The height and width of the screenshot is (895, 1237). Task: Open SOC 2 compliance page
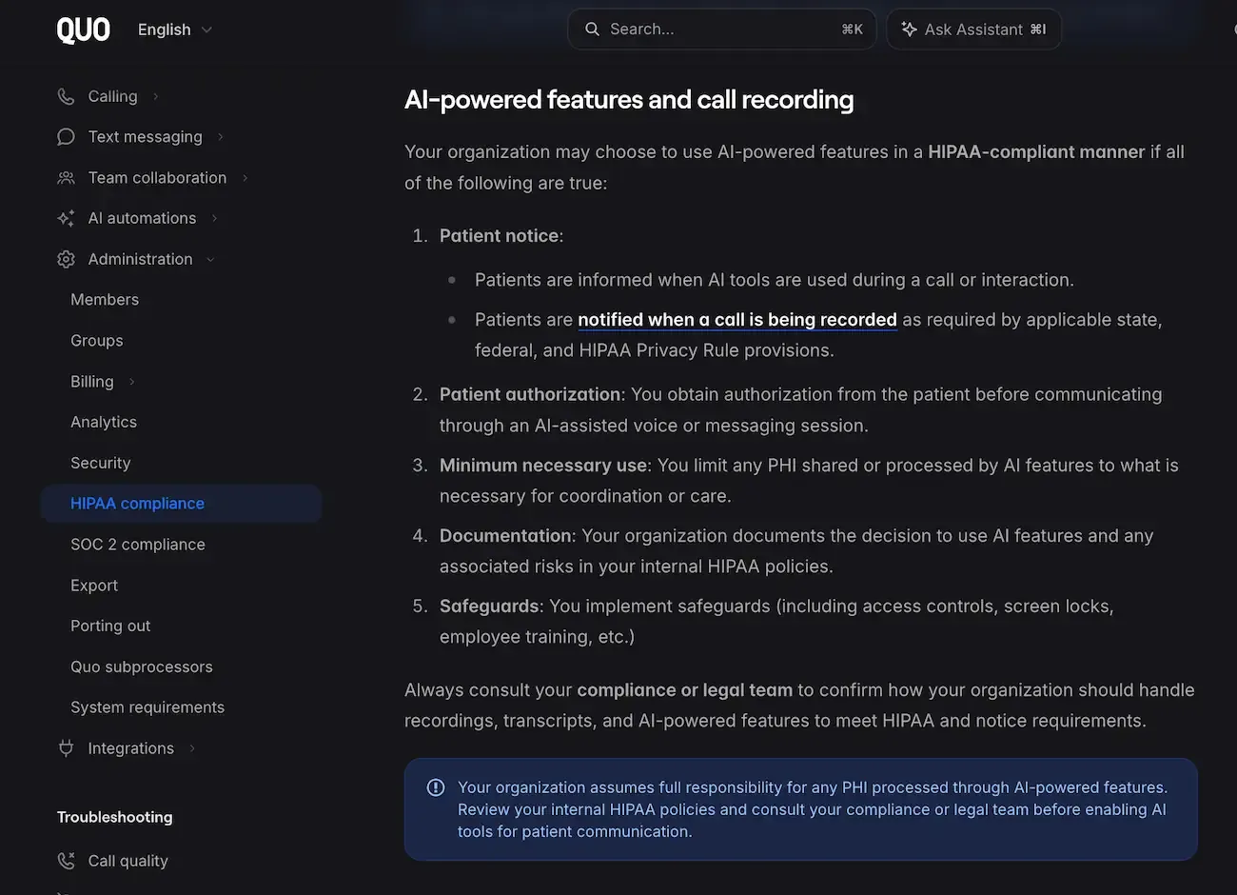[x=138, y=545]
